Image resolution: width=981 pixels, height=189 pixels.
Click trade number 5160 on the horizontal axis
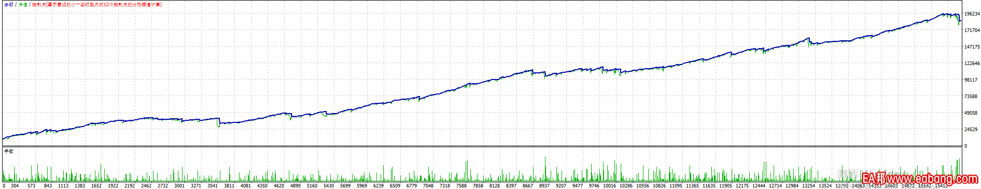click(312, 185)
